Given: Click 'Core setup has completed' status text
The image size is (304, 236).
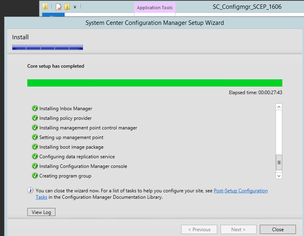Looking at the screenshot, I should tap(56, 66).
